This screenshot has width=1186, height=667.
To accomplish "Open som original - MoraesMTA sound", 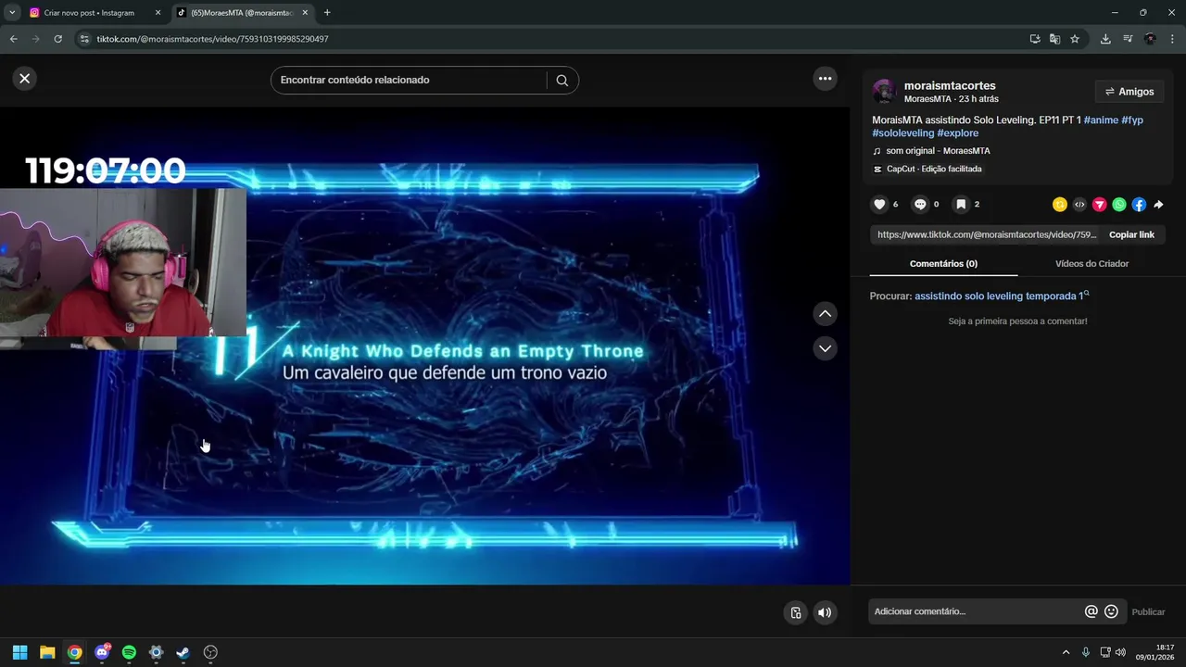I will tap(937, 151).
